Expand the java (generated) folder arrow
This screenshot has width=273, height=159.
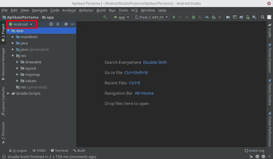tap(13, 49)
